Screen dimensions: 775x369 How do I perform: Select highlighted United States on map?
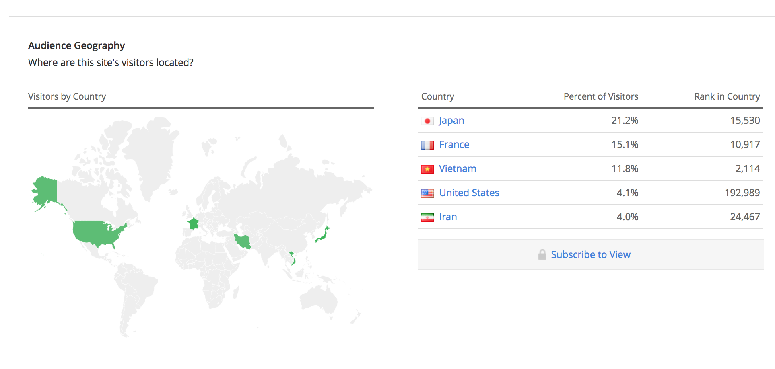[97, 233]
